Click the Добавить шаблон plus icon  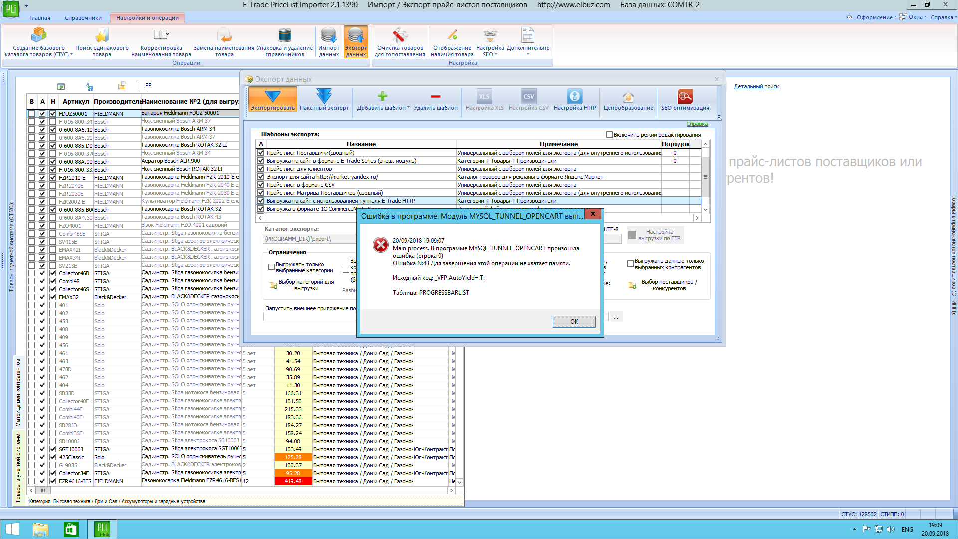pos(383,96)
